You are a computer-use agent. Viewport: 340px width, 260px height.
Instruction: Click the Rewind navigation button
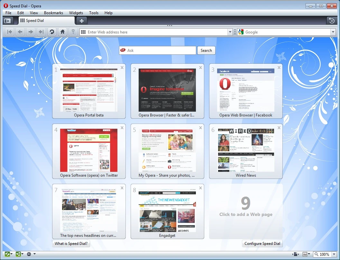(10, 32)
